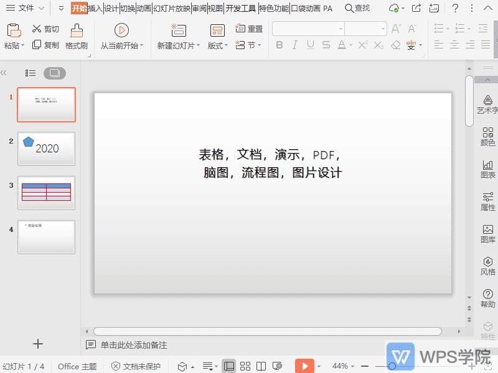Viewport: 498px width, 373px height.
Task: Select slide 3 thumbnail with table
Action: click(46, 193)
